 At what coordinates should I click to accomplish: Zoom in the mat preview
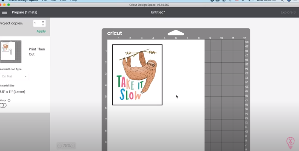pyautogui.click(x=73, y=146)
